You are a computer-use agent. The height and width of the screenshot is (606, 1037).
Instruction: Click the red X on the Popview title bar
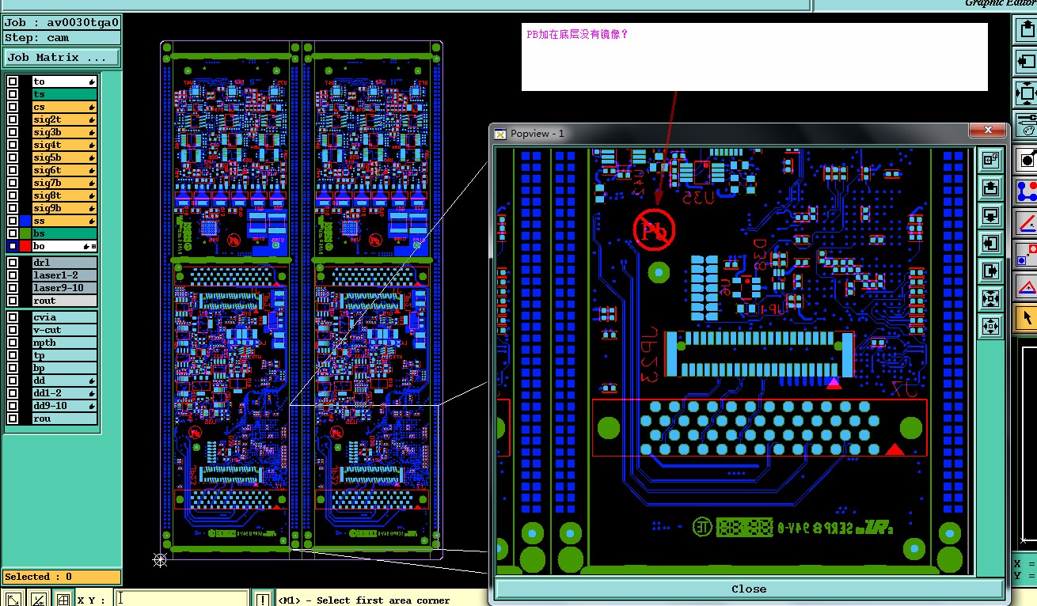pos(988,131)
